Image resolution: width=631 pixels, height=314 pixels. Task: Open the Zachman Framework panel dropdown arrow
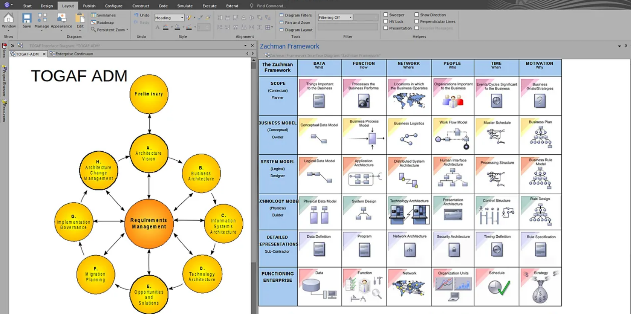[619, 46]
